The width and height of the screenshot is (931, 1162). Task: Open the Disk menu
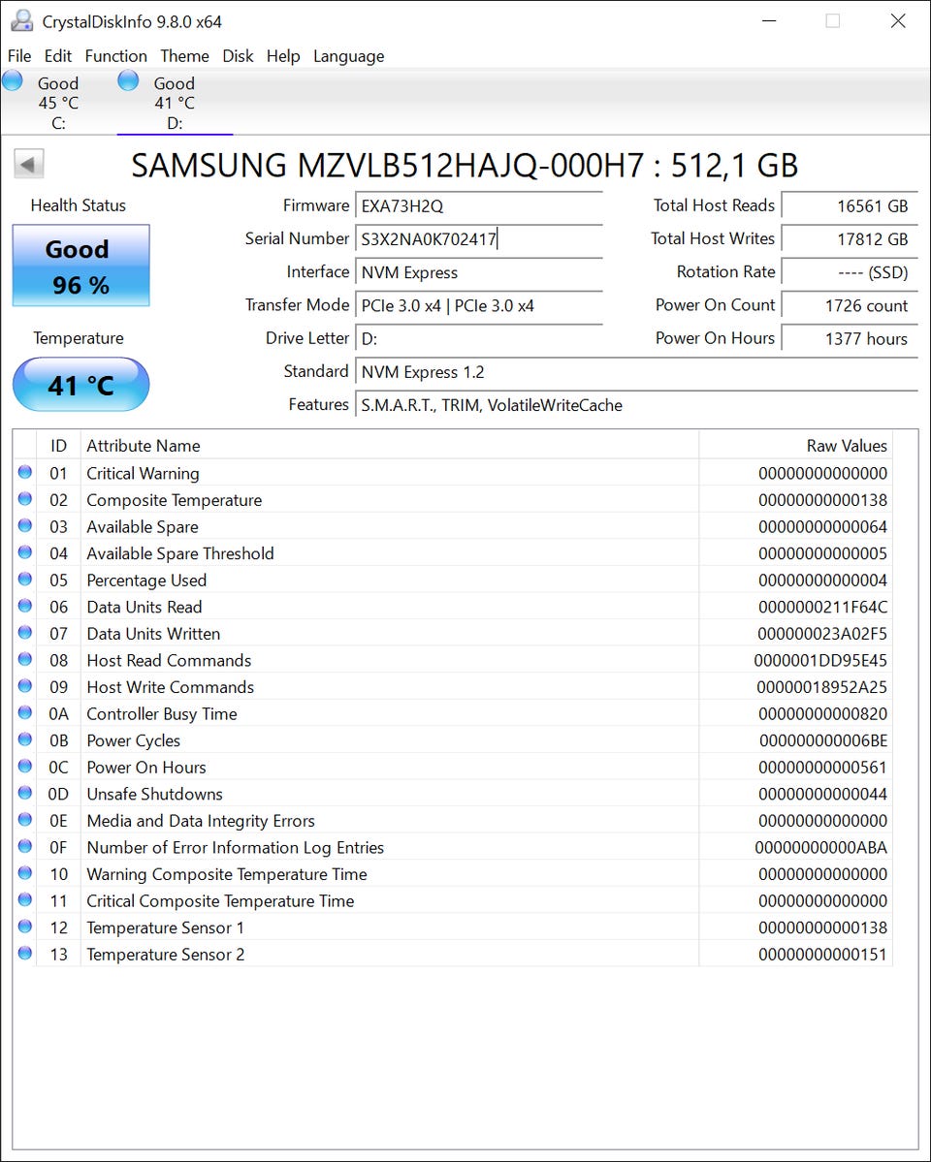click(x=239, y=56)
